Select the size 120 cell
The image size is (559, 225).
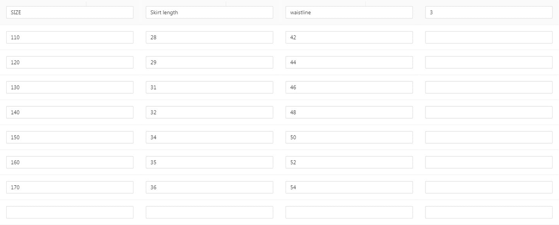(x=70, y=62)
